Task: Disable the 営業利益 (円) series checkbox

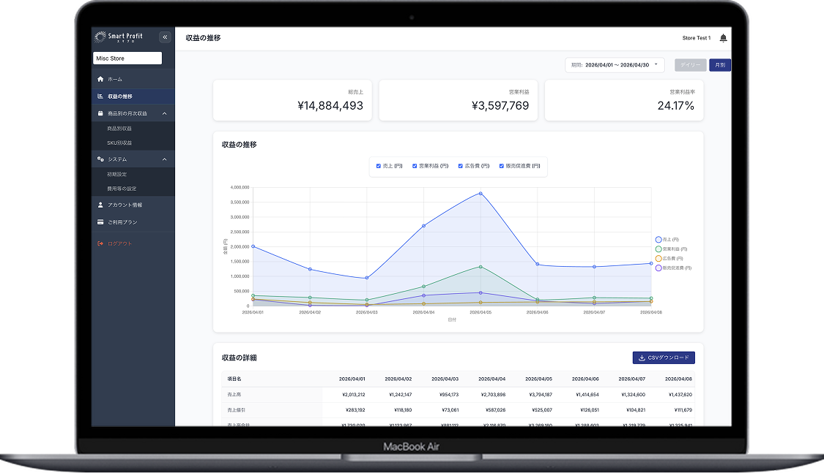Action: pyautogui.click(x=414, y=167)
